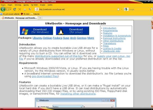Screen dimensions: 153x110
Task: Click the URL address field
Action: tap(78, 9)
